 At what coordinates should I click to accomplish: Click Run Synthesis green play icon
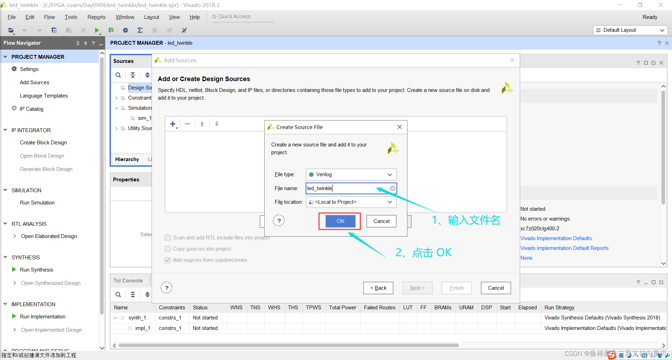14,269
